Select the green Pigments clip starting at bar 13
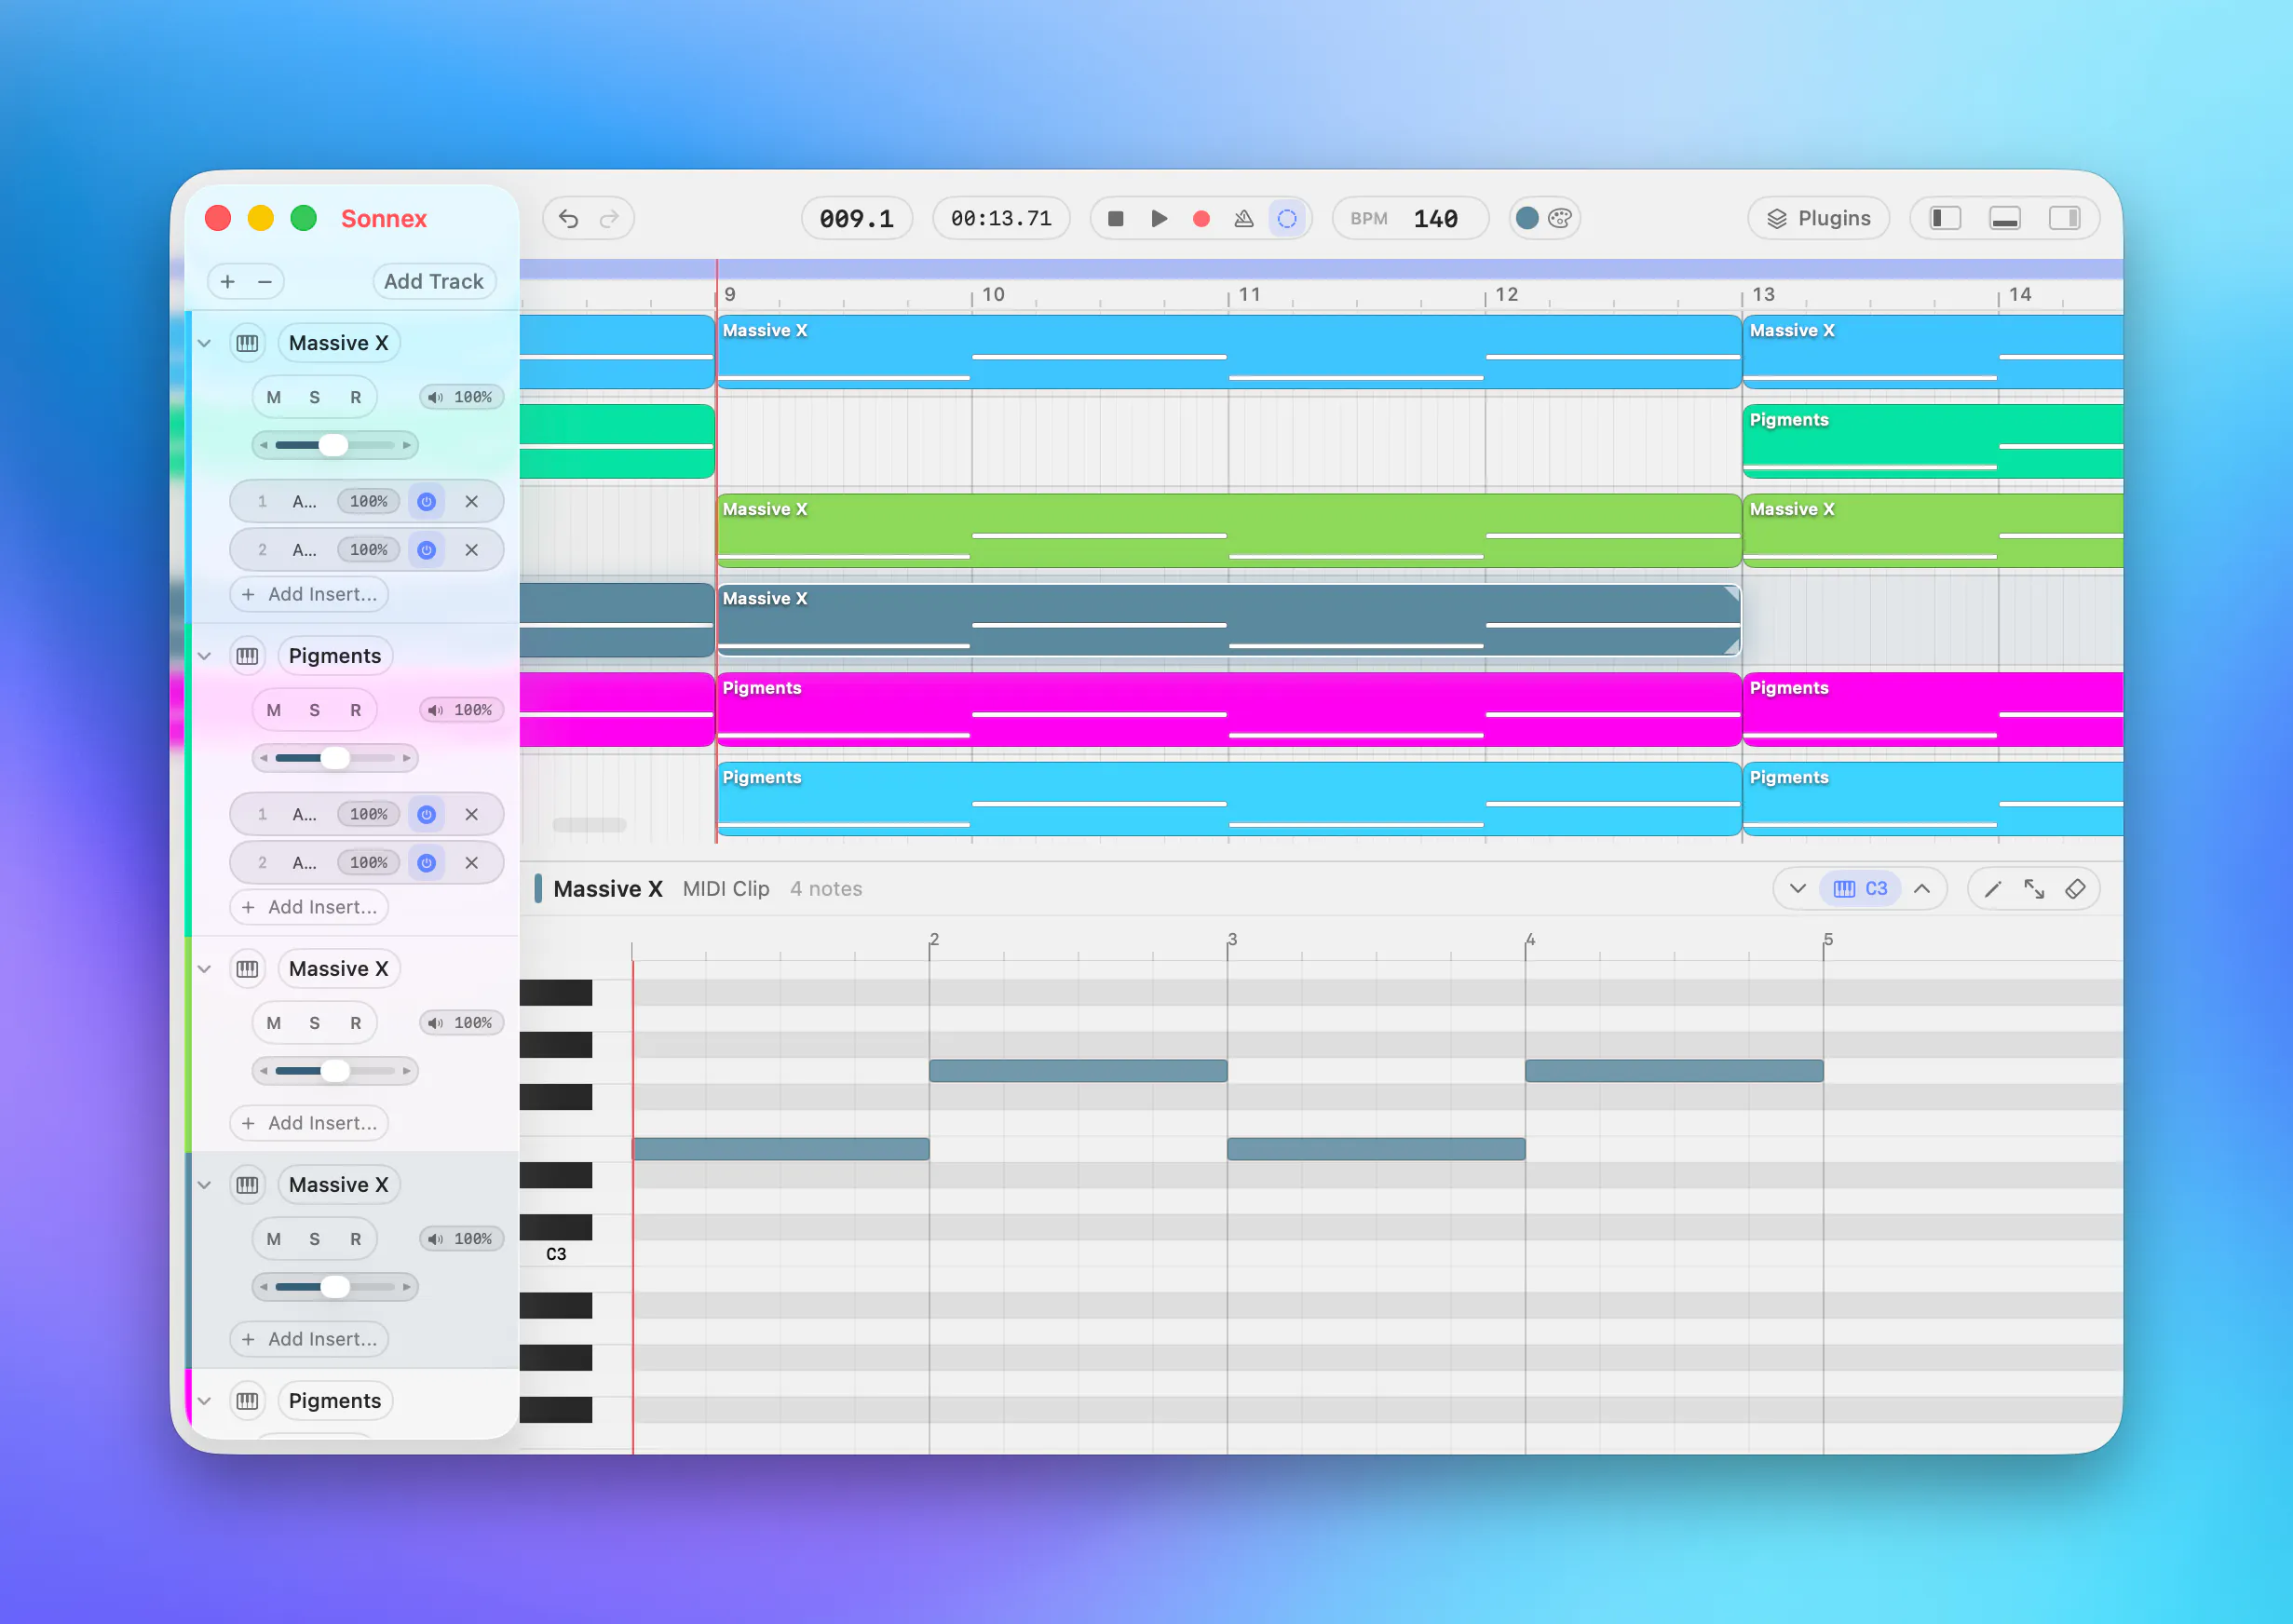The height and width of the screenshot is (1624, 2293). point(1932,442)
